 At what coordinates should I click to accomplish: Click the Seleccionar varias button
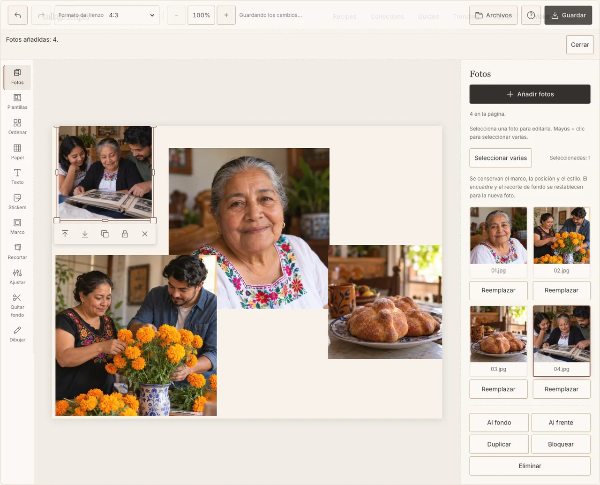pyautogui.click(x=501, y=158)
